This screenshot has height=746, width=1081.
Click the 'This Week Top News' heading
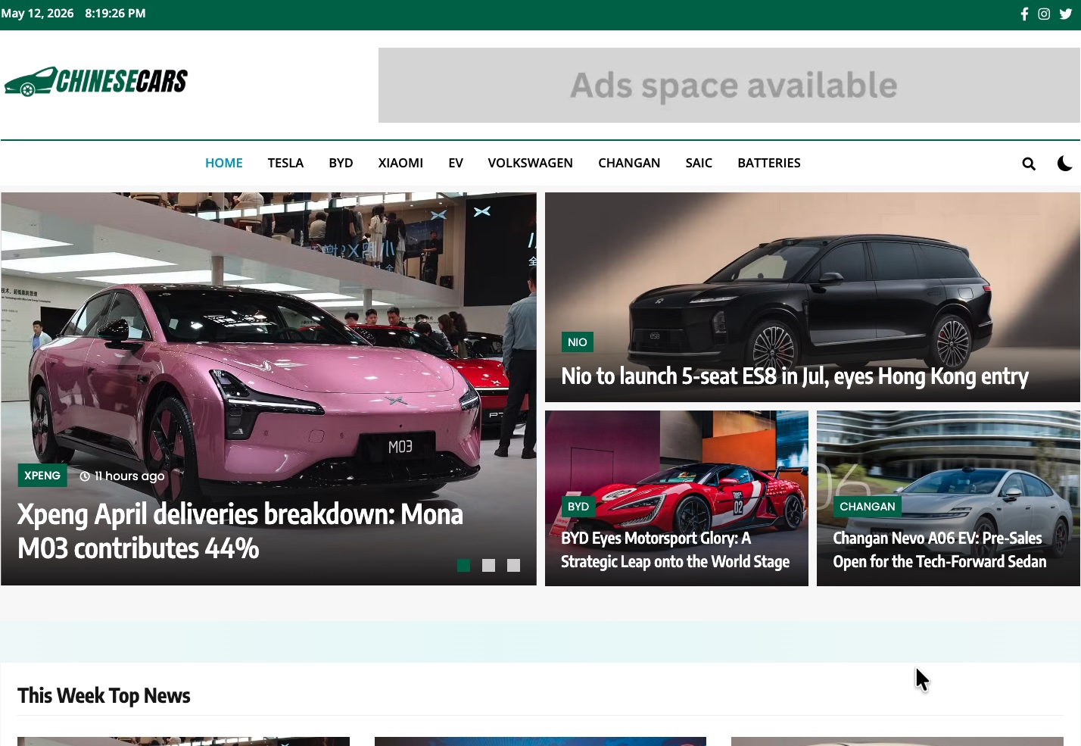coord(104,696)
